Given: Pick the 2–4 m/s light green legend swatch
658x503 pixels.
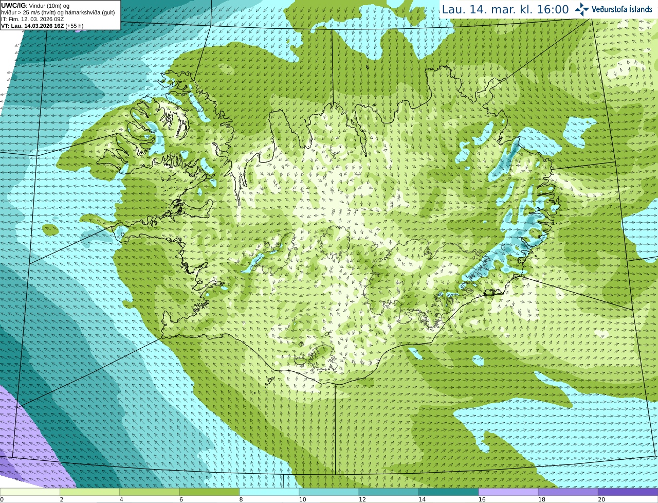Looking at the screenshot, I should pyautogui.click(x=89, y=492).
